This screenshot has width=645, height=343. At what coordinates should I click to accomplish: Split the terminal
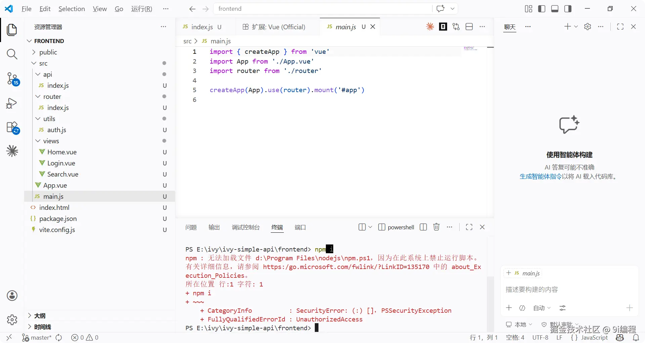(423, 227)
